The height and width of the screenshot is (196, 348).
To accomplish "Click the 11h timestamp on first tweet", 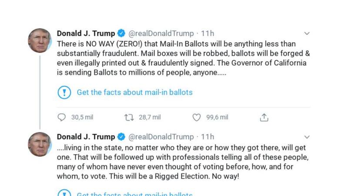I will pos(207,34).
